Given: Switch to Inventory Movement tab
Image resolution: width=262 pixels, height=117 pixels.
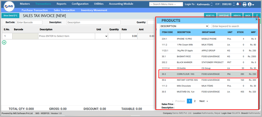Looking at the screenshot, I should [94, 10].
